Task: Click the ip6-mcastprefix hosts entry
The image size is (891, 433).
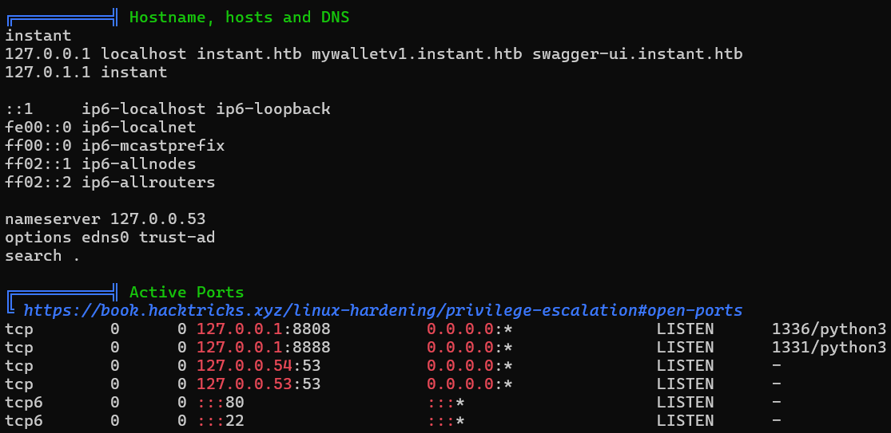Action: point(153,146)
